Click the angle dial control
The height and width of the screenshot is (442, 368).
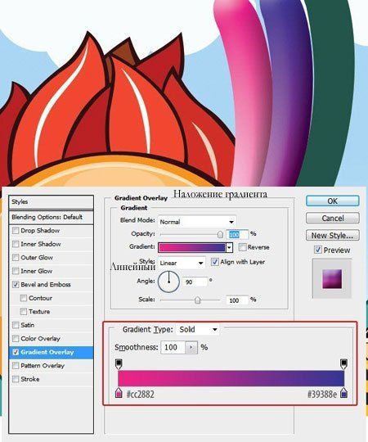click(x=168, y=282)
